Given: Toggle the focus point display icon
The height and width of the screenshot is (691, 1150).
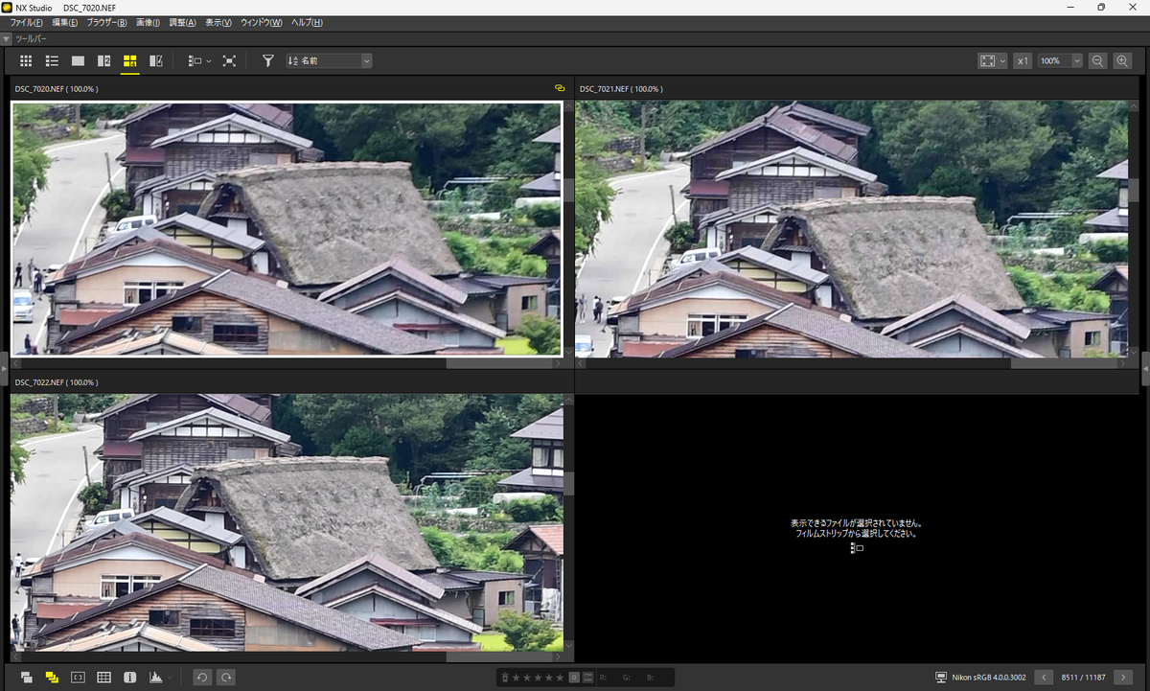Looking at the screenshot, I should tap(78, 678).
